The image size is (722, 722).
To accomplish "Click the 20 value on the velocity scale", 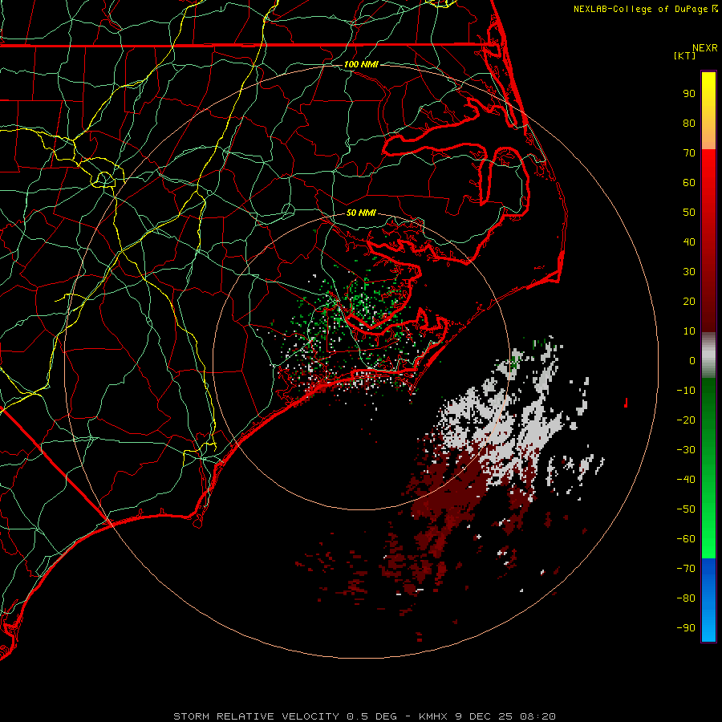I will [x=689, y=301].
